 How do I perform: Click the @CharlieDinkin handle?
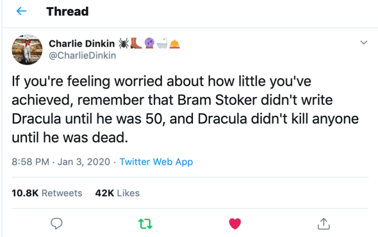coord(82,55)
